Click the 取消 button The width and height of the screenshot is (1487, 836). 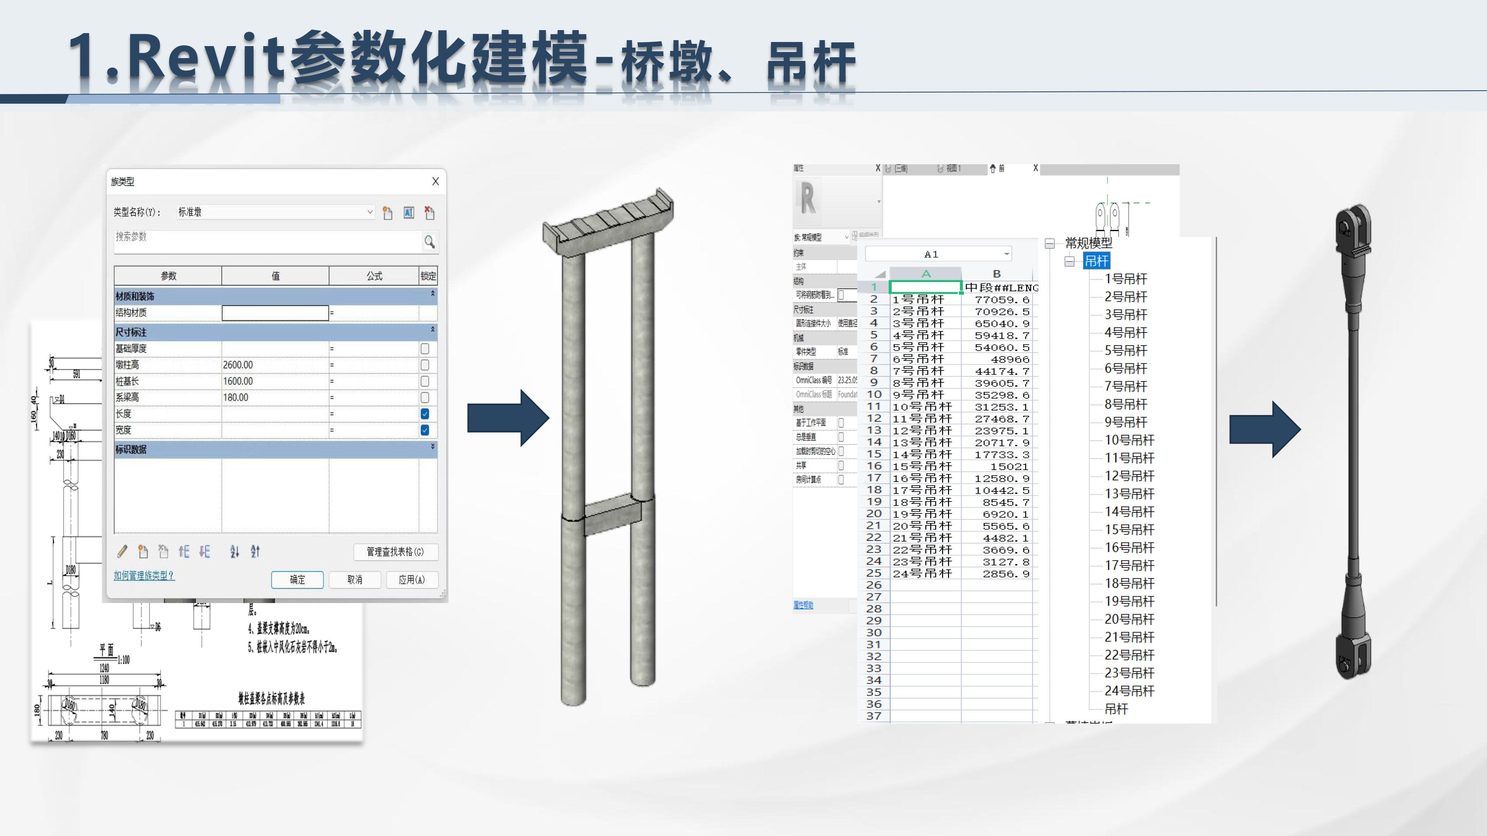(x=355, y=579)
